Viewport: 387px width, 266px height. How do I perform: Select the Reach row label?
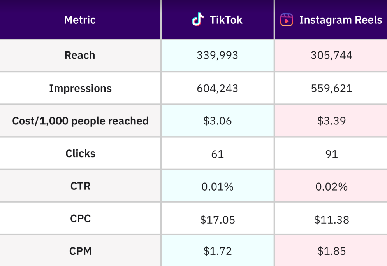80,55
